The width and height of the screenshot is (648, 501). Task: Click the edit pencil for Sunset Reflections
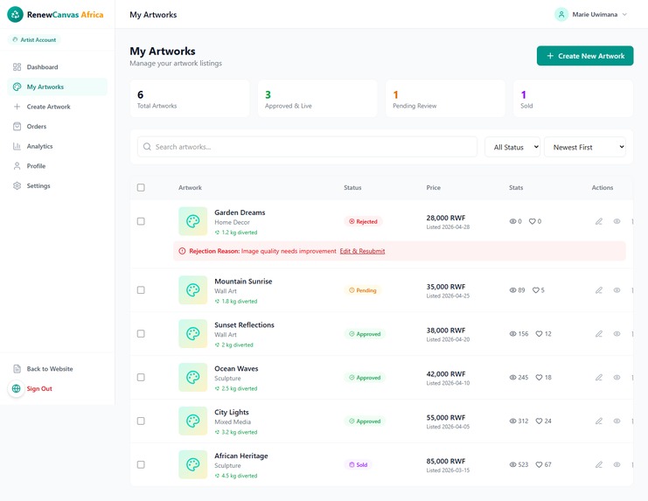(x=599, y=334)
